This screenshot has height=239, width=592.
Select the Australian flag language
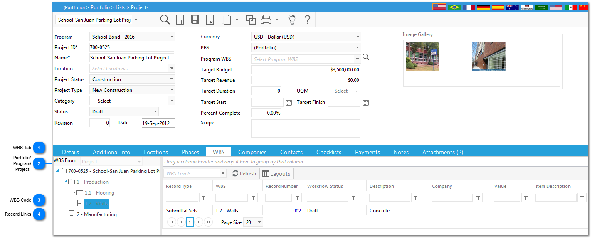(512, 7)
